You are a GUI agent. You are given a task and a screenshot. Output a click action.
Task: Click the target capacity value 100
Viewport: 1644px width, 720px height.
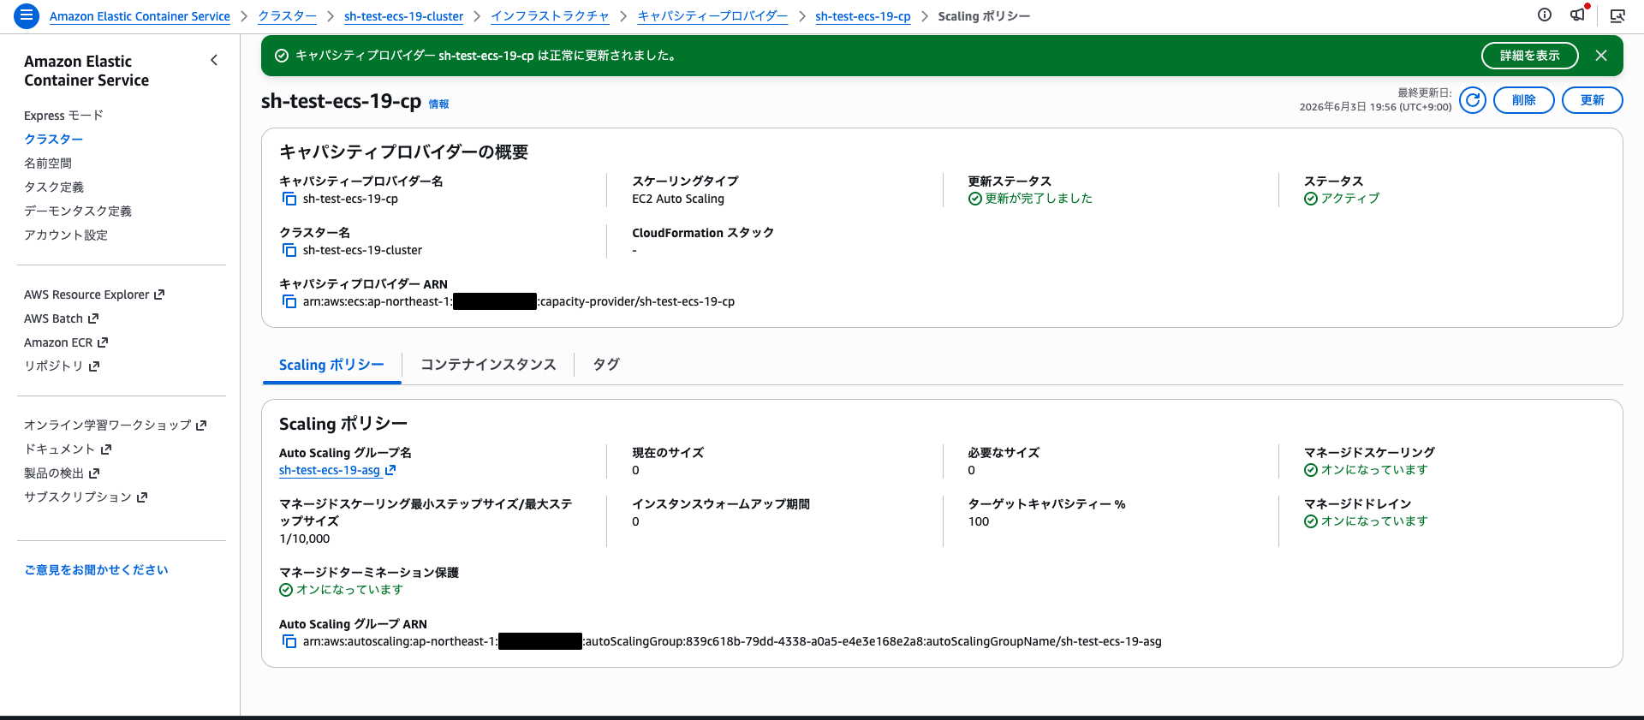pyautogui.click(x=979, y=521)
